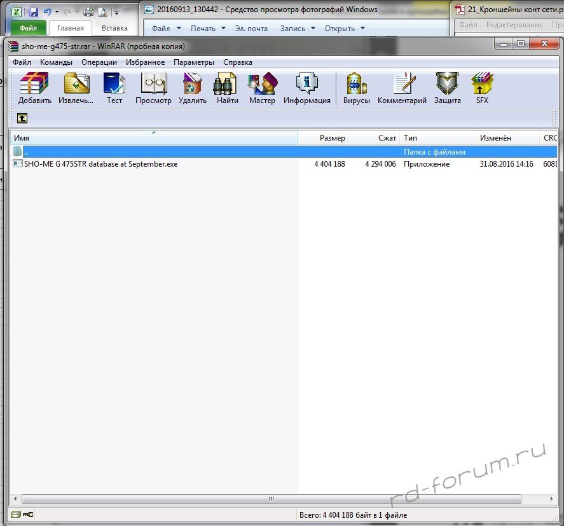This screenshot has height=526, width=564.
Task: Click the Excel undo arrow icon
Action: click(x=47, y=12)
